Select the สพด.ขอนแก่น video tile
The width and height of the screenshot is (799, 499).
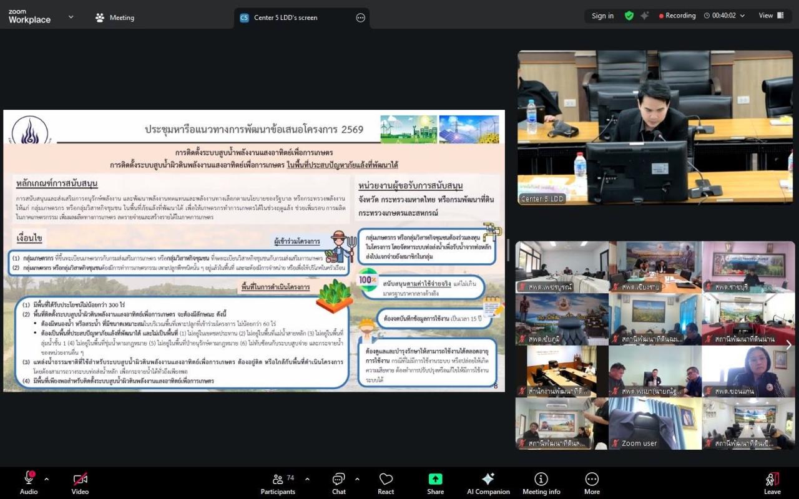(748, 371)
